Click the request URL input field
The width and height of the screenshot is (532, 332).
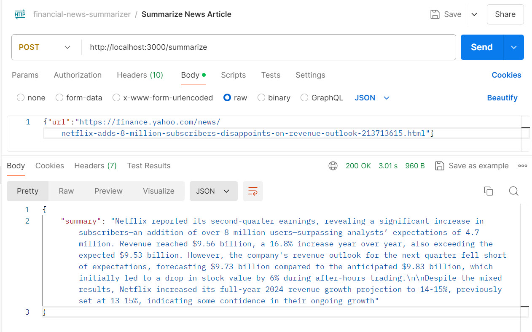268,47
